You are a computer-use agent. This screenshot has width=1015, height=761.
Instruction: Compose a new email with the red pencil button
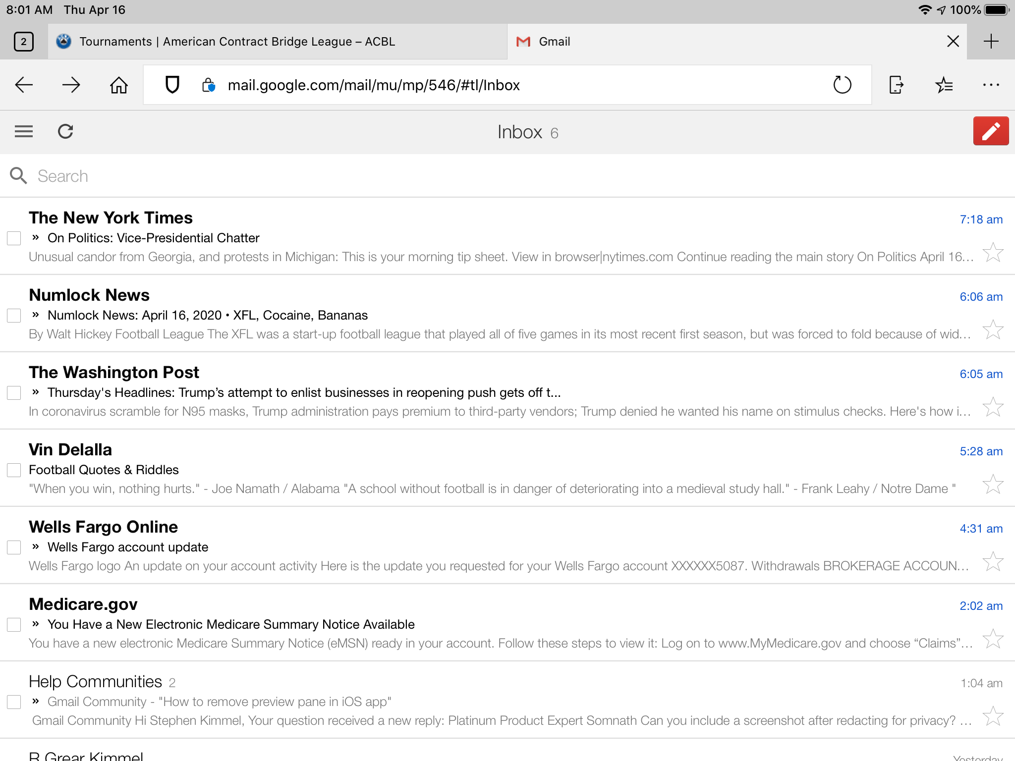[991, 131]
